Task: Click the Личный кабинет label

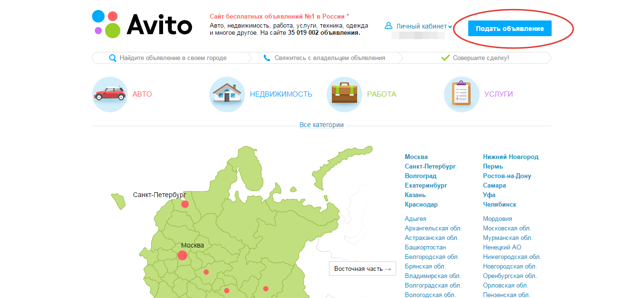Action: (x=421, y=27)
